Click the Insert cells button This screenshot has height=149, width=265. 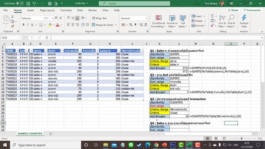point(196,16)
